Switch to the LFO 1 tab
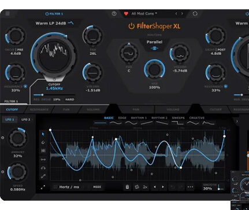 click(10, 120)
